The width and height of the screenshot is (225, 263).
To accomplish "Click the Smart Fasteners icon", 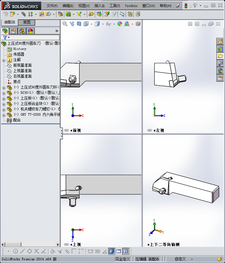I will [41, 14].
